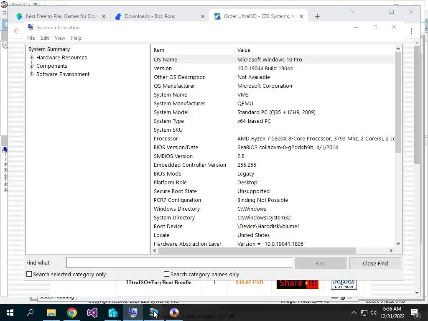Viewport: 428px width, 321px height.
Task: Click value 'Standard PC (Q35 + ICH9, 2009)'
Action: (276, 112)
